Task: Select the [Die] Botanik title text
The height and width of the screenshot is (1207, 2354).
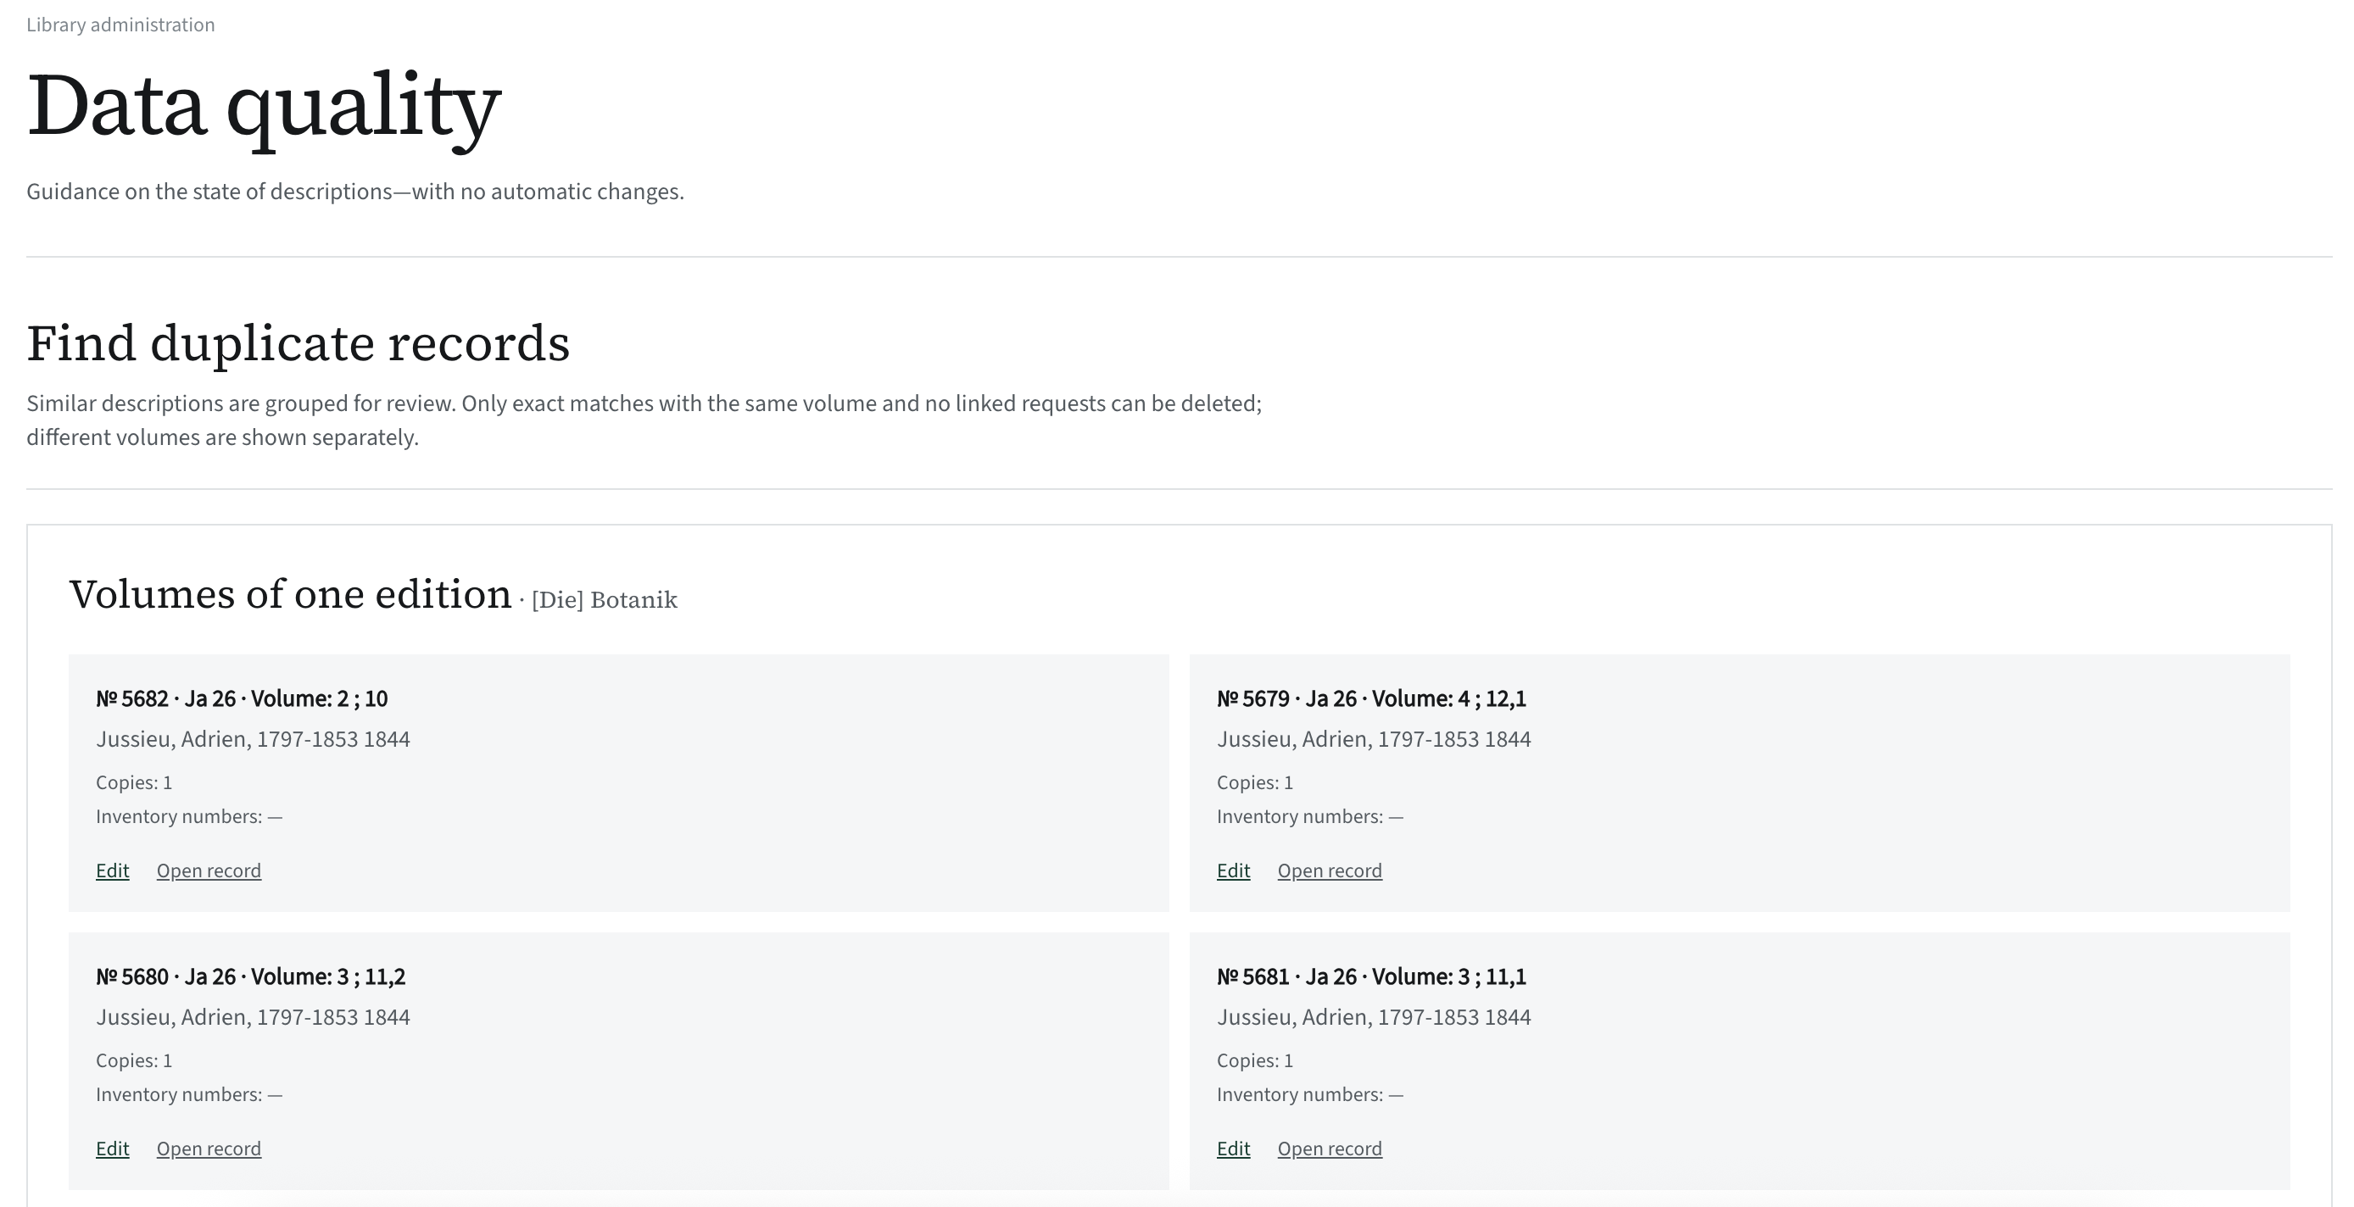Action: [604, 599]
